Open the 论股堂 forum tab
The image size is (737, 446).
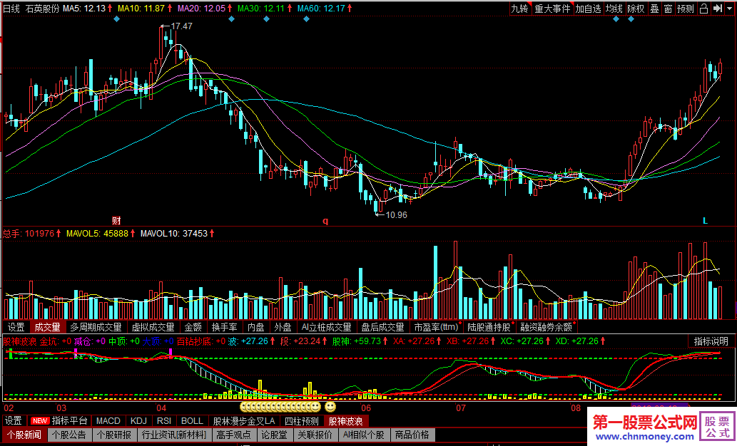tap(275, 435)
